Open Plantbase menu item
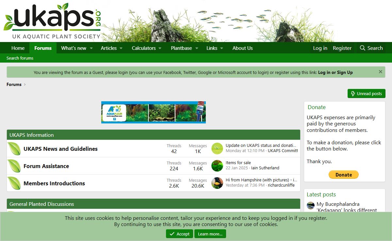 coord(181,48)
